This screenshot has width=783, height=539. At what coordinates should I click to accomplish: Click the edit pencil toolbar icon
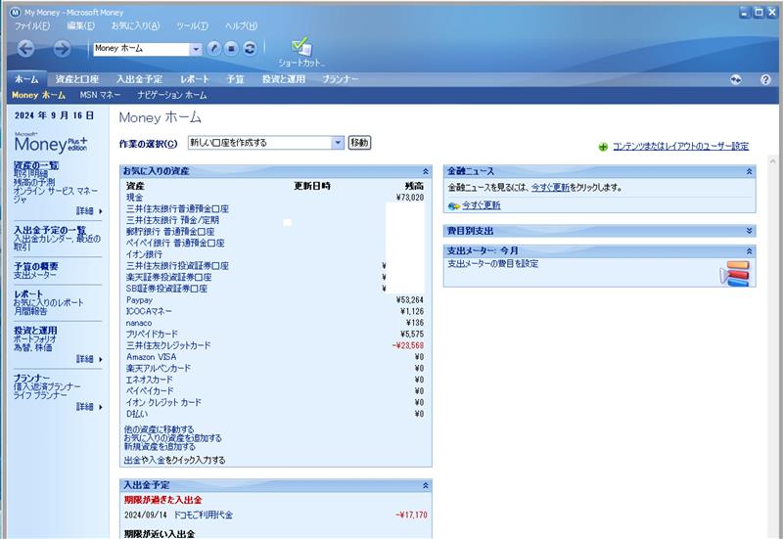point(213,48)
